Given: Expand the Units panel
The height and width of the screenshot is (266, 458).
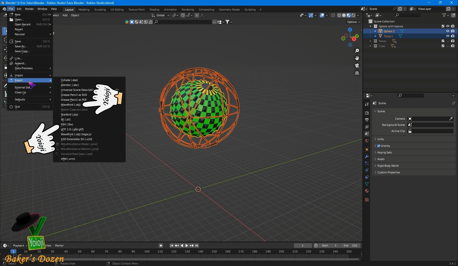Looking at the screenshot, I should tap(414, 139).
